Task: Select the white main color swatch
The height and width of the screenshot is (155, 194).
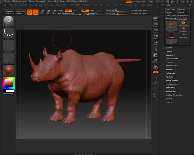Action: (x=10, y=91)
